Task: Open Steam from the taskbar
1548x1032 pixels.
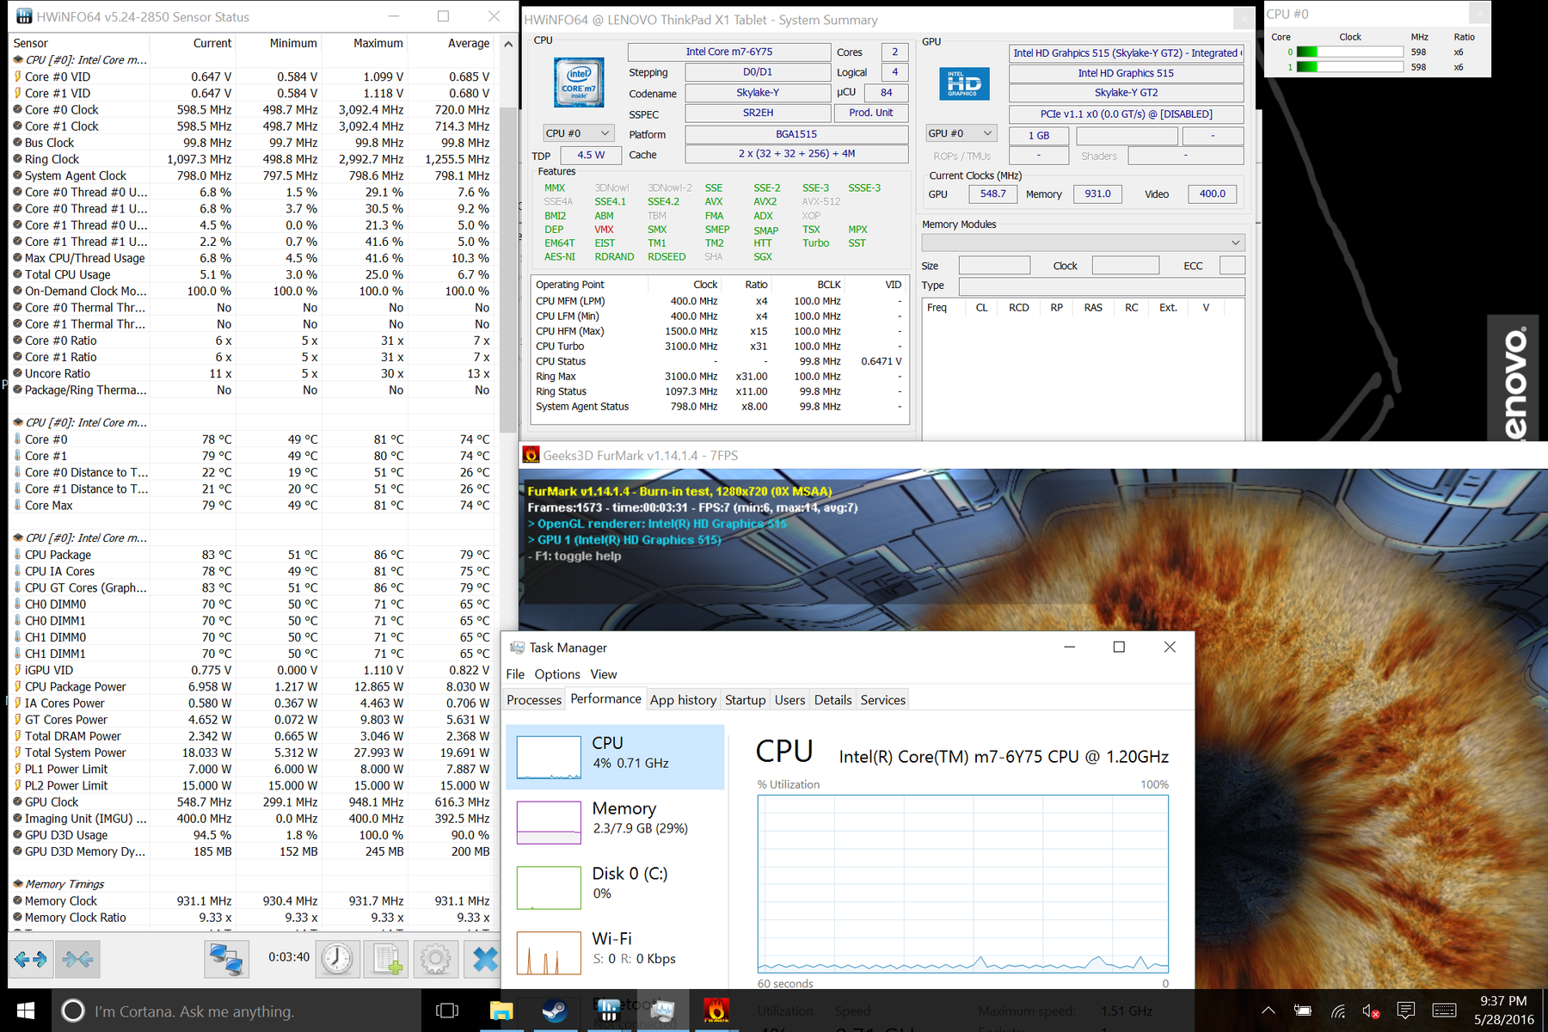Action: click(555, 1010)
